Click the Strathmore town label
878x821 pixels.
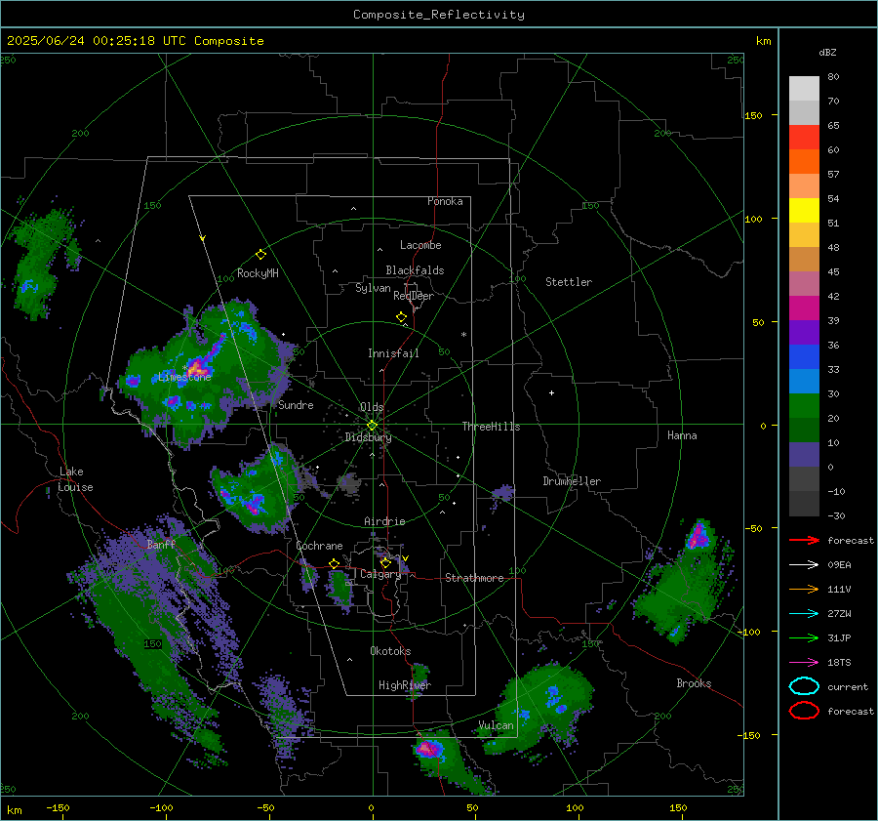(x=474, y=578)
